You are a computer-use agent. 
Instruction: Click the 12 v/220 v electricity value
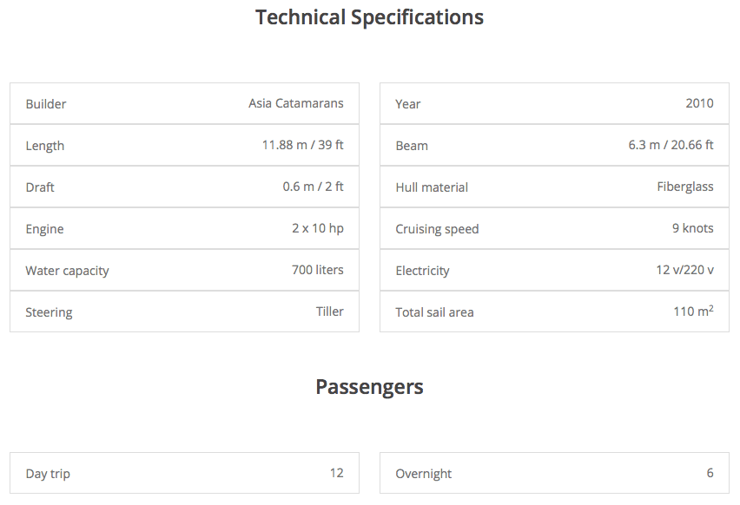pos(684,270)
